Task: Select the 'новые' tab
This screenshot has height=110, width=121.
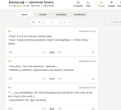Action: [24, 15]
